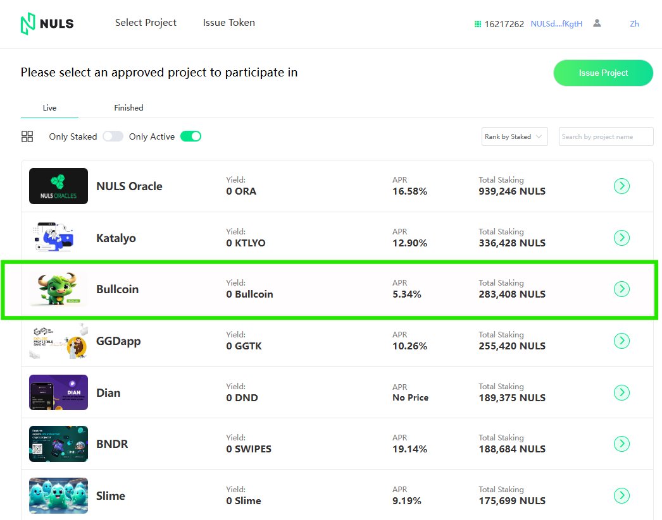Click Issue Project button
The image size is (662, 520).
pyautogui.click(x=603, y=73)
